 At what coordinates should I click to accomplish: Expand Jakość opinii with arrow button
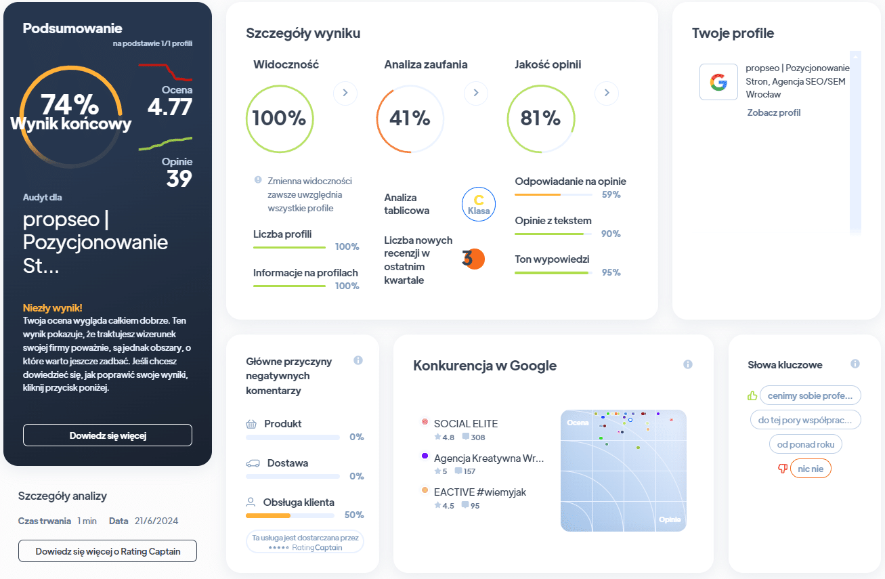pyautogui.click(x=607, y=93)
